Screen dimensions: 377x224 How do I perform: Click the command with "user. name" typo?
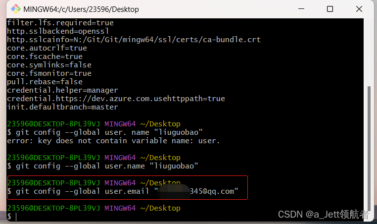[x=105, y=132]
